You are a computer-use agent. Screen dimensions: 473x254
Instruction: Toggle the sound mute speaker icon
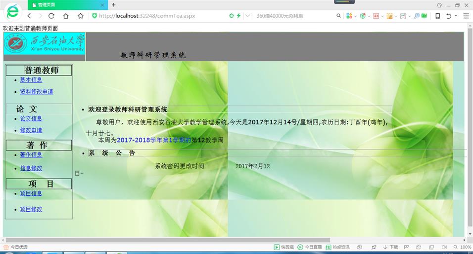click(443, 247)
